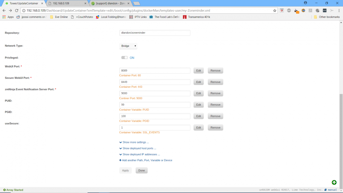Viewport: 343px width, 193px height.
Task: Open the Other bookmarks folder
Action: (x=327, y=17)
